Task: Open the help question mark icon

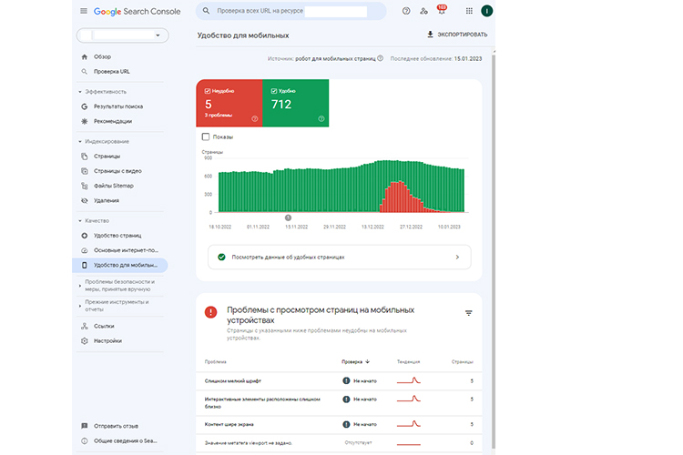Action: click(x=406, y=11)
